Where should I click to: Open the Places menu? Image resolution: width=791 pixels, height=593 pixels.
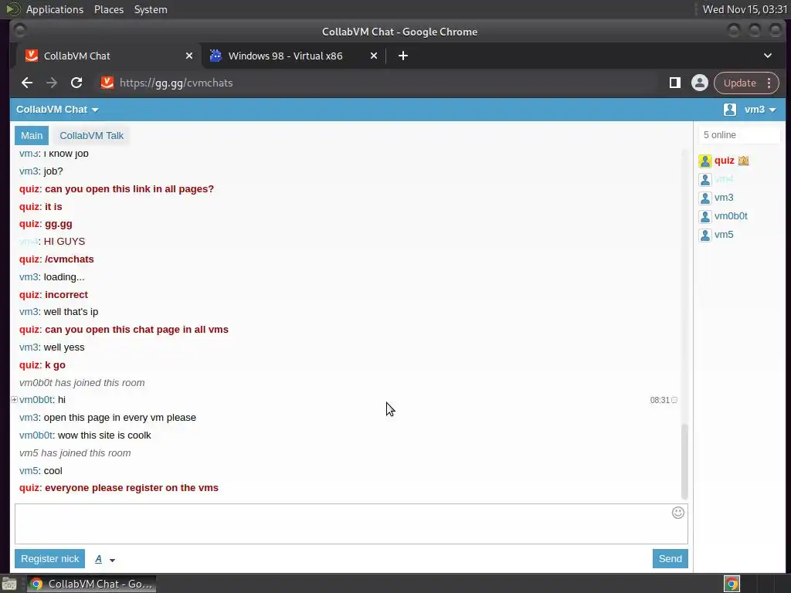tap(108, 9)
